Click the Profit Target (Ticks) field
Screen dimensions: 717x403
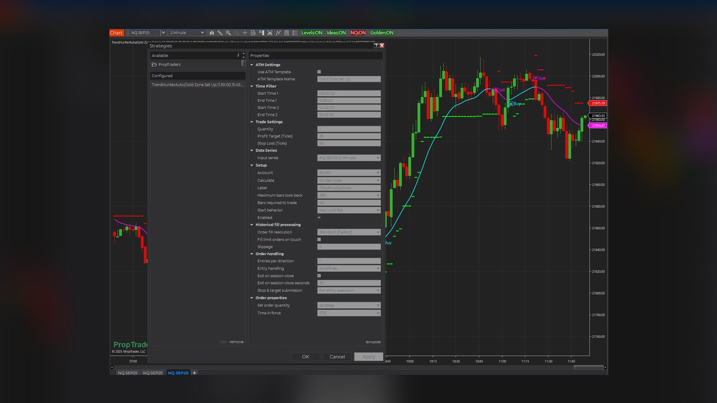(349, 136)
